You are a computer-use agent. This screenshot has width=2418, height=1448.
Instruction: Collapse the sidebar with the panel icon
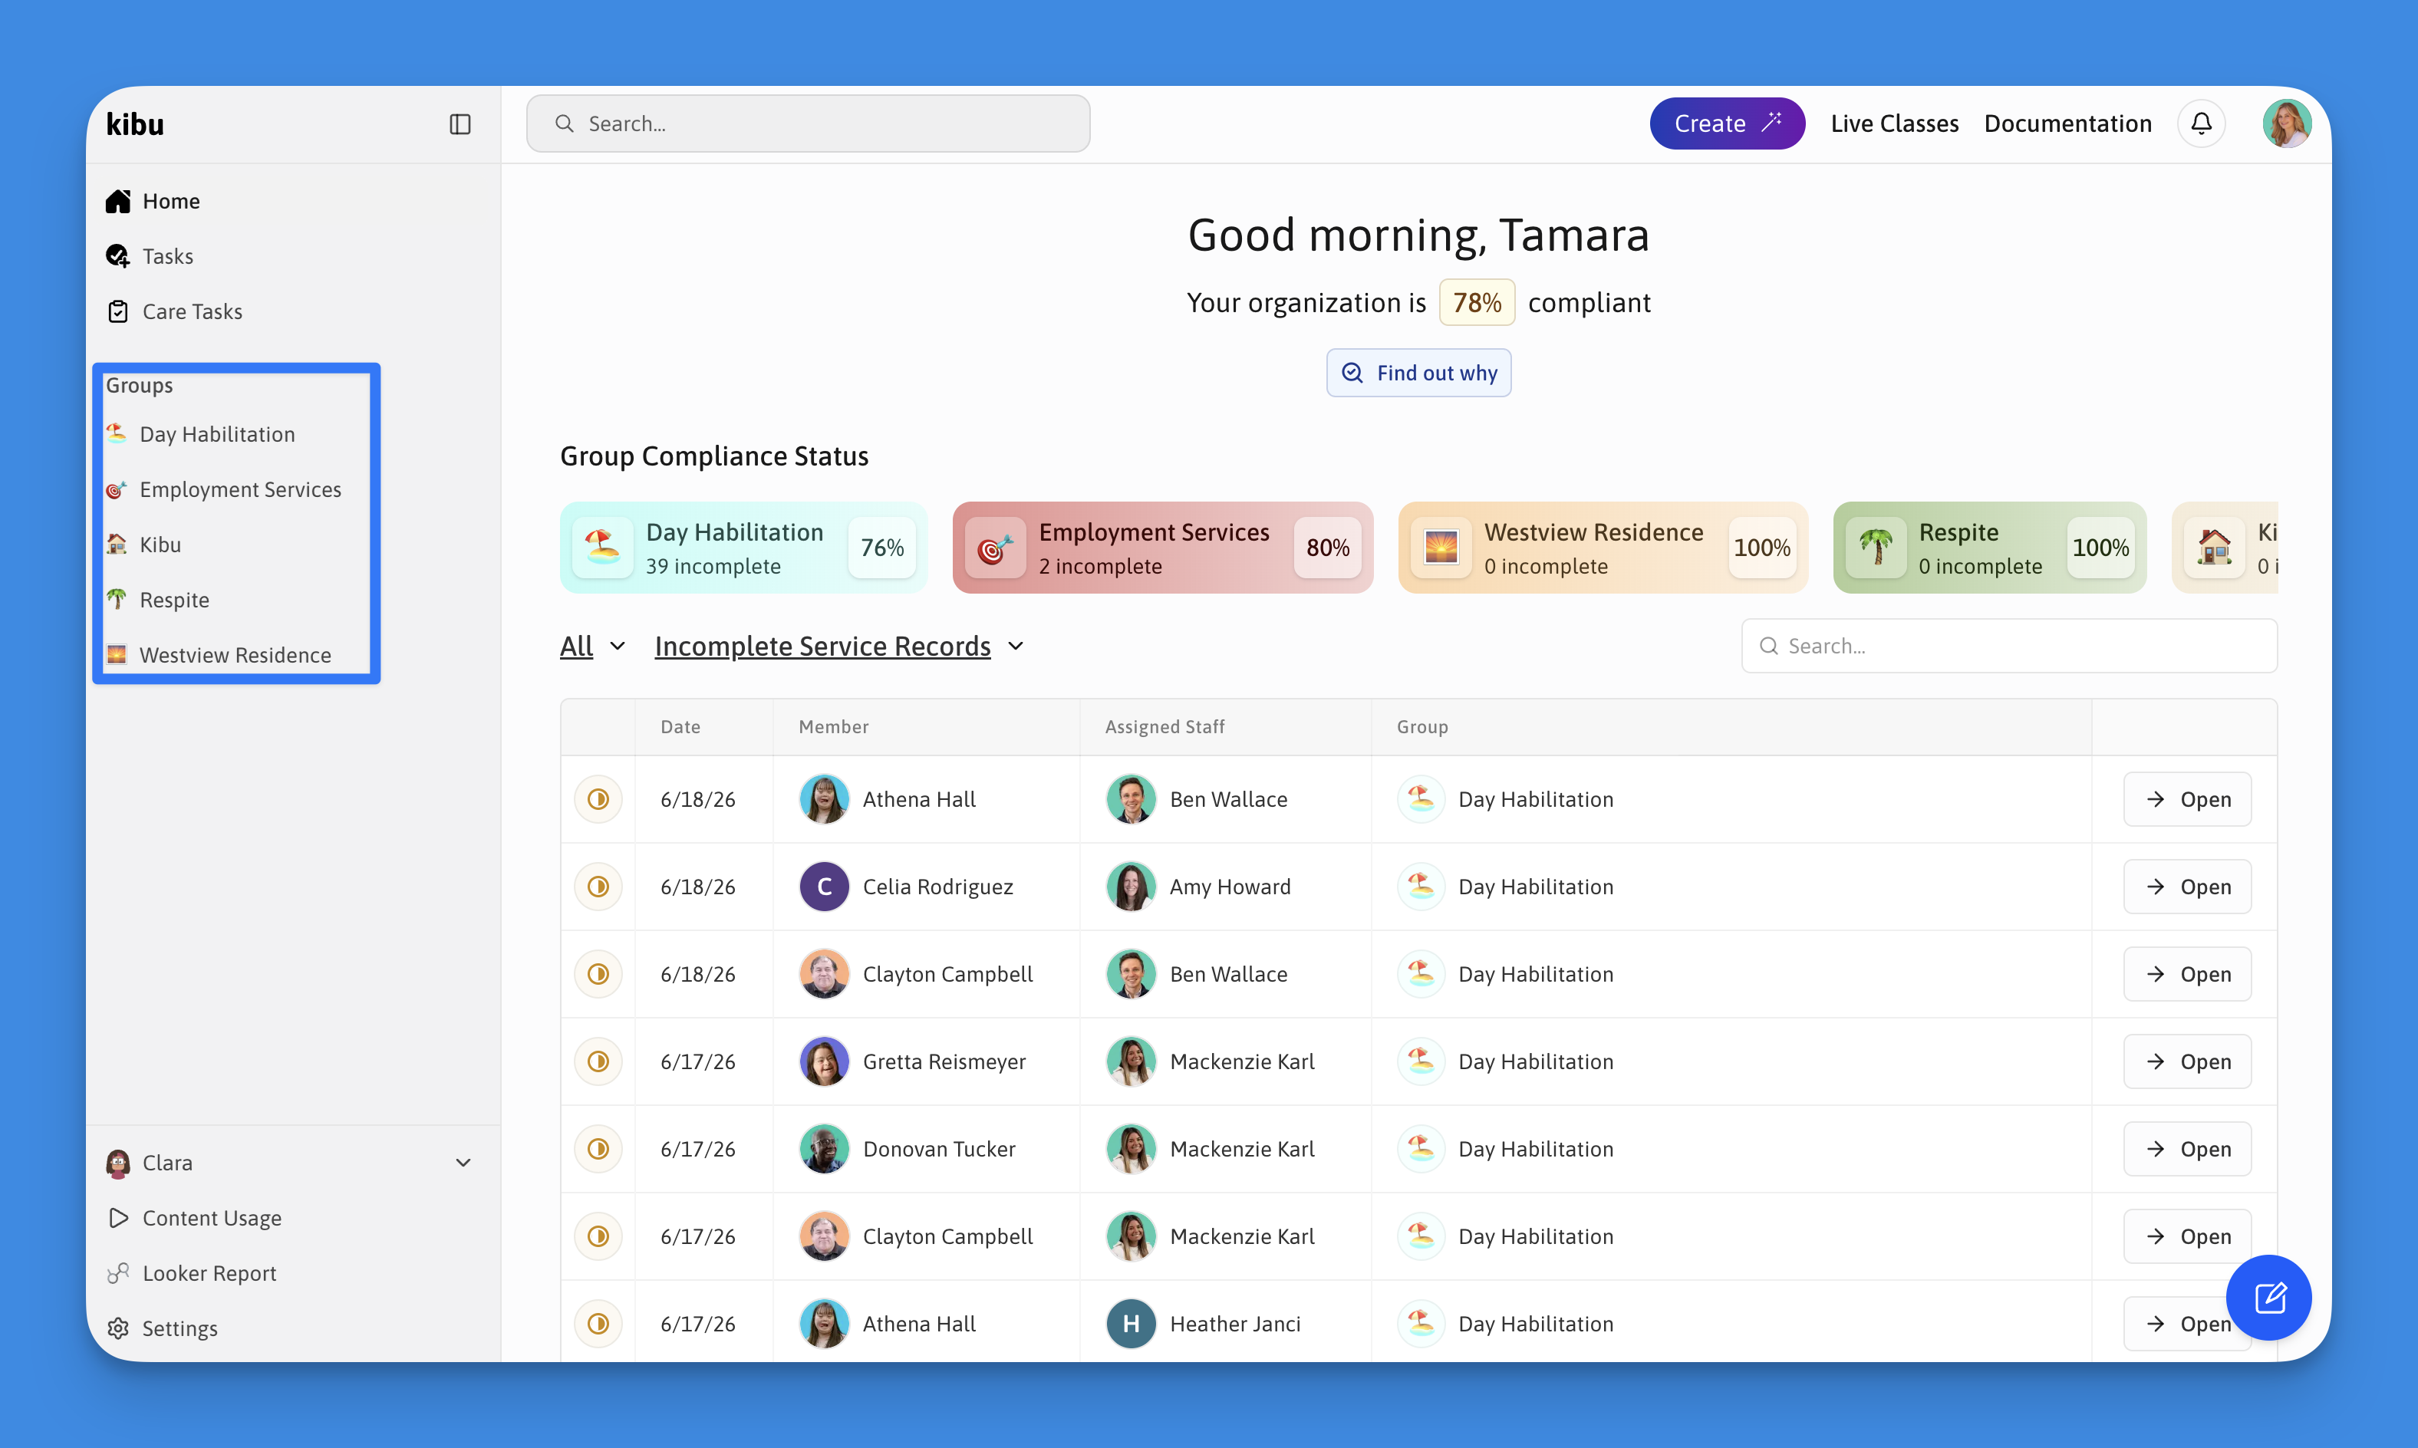pos(460,124)
